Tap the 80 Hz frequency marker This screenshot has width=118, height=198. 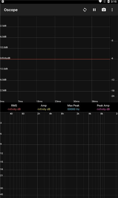[x=23, y=114]
